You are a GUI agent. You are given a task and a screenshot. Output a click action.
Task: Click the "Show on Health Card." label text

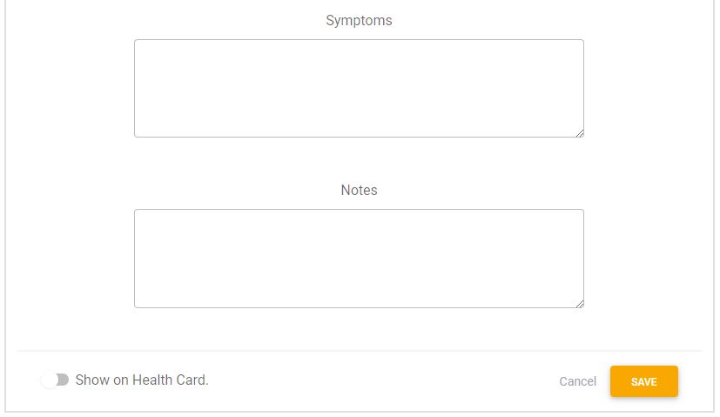click(x=142, y=380)
